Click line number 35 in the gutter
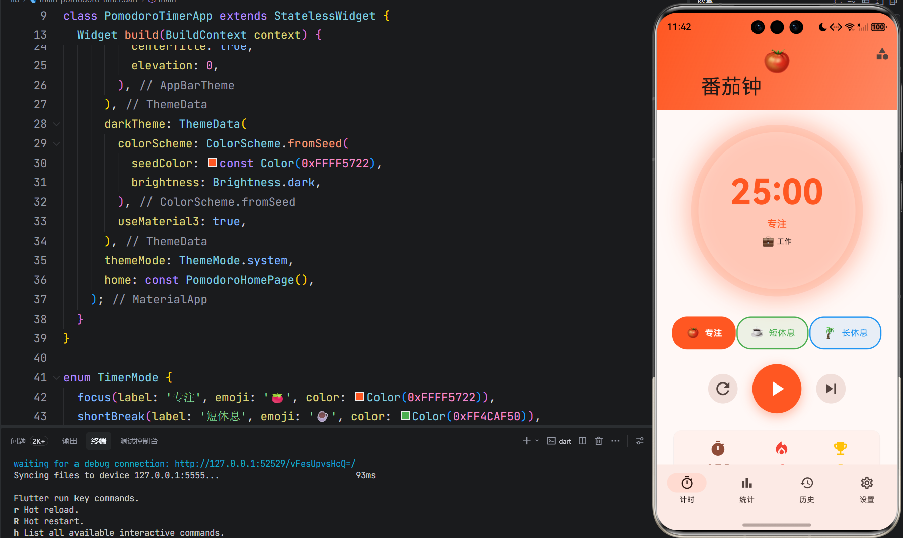Image resolution: width=903 pixels, height=538 pixels. [x=40, y=261]
